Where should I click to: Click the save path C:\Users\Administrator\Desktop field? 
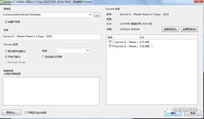(x=47, y=15)
